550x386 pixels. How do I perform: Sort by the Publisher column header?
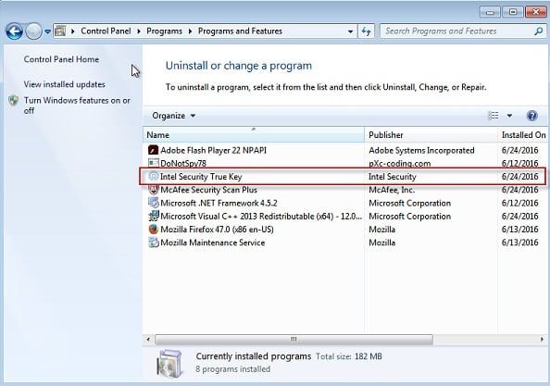tap(431, 135)
